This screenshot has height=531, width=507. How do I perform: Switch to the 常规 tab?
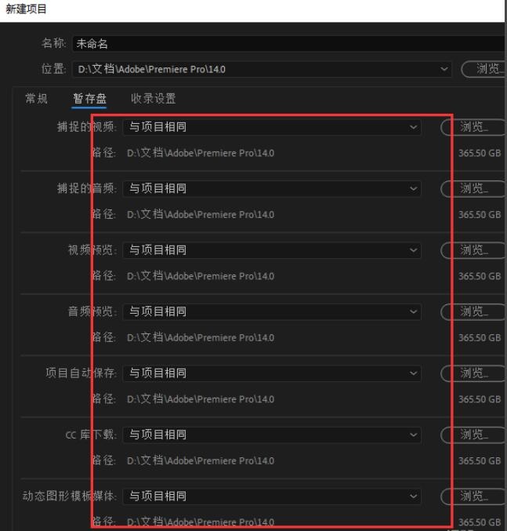click(36, 99)
